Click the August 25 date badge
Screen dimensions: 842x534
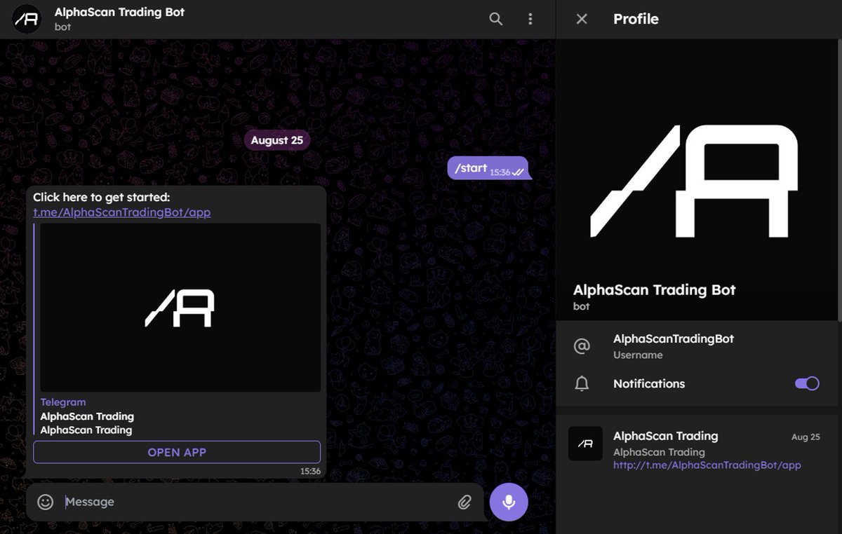pyautogui.click(x=277, y=140)
